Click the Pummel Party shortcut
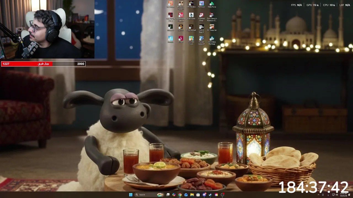This screenshot has width=353, height=198. [x=201, y=17]
